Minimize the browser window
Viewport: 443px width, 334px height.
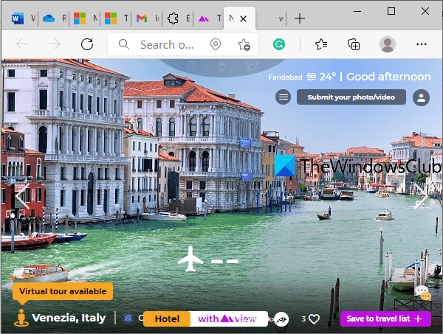[357, 11]
